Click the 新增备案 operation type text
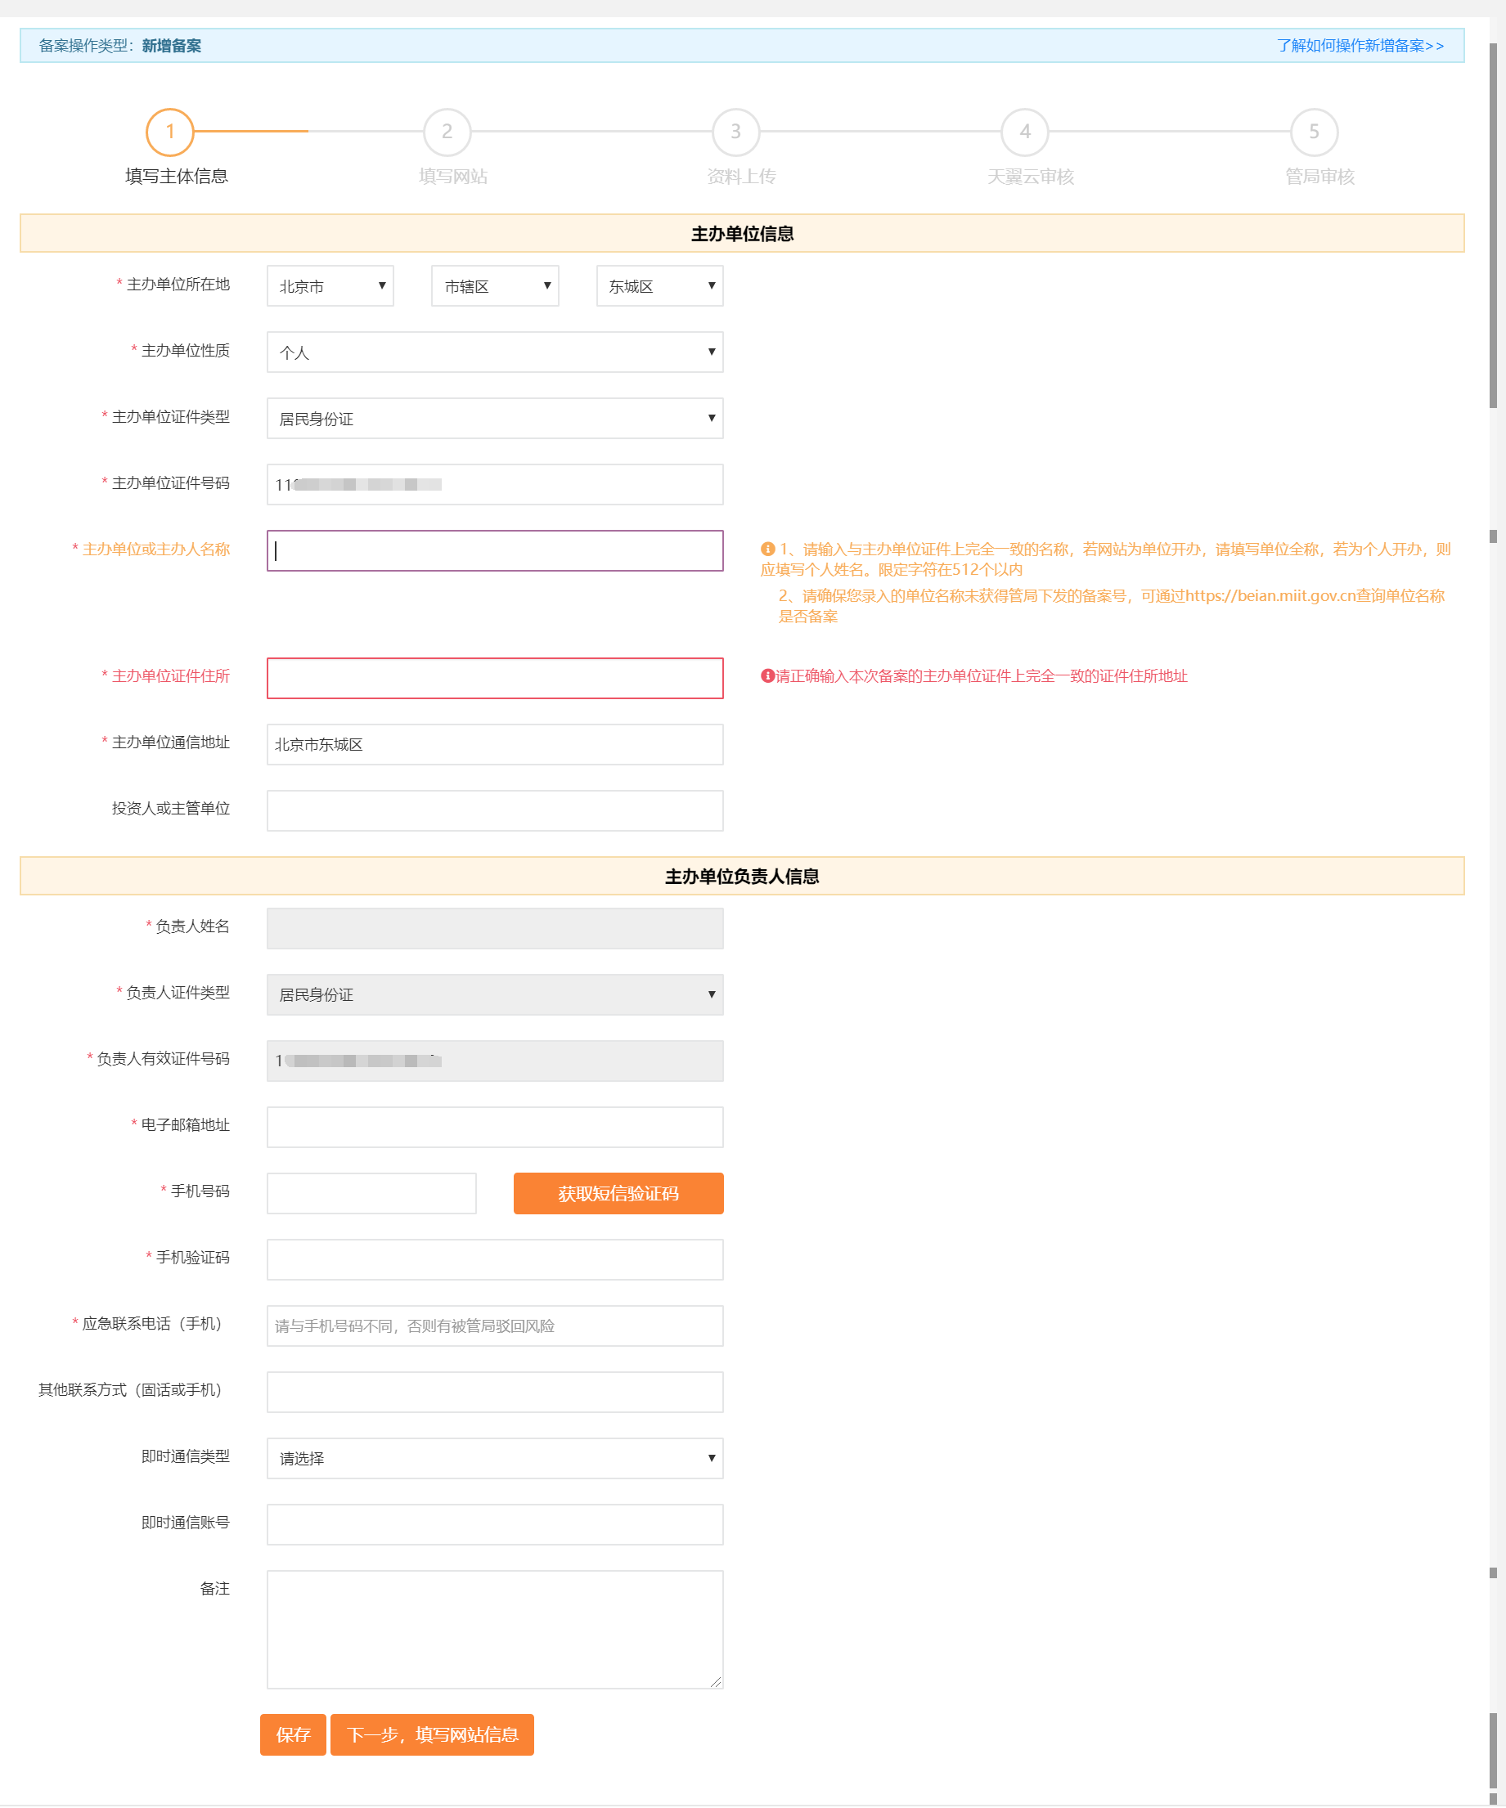The height and width of the screenshot is (1808, 1506). tap(171, 46)
